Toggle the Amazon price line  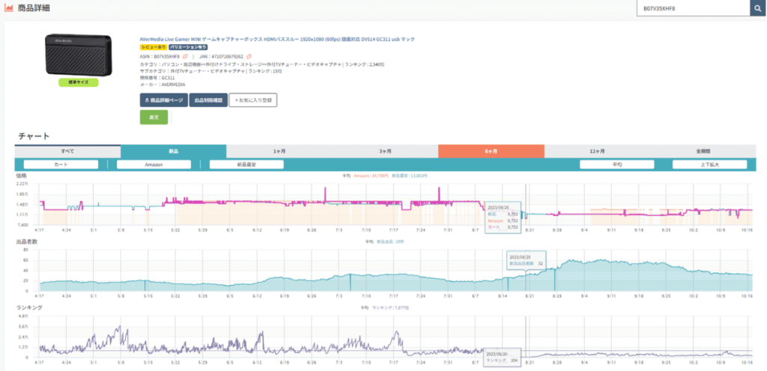pos(154,165)
